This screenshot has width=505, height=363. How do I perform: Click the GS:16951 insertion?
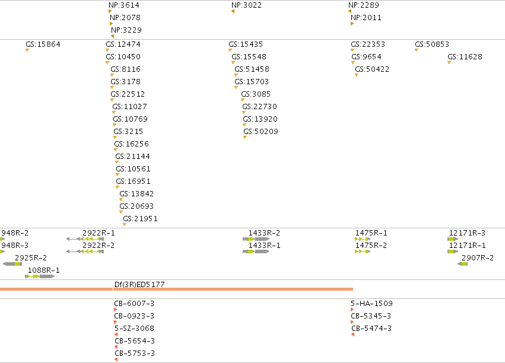click(133, 181)
